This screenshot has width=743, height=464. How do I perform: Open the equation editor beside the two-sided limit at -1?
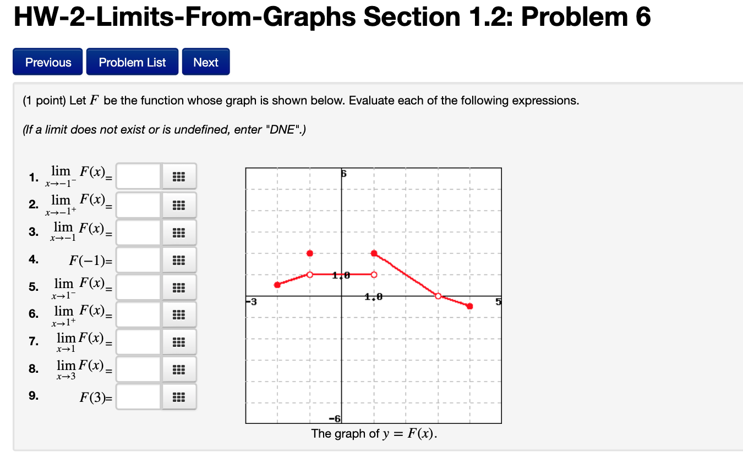[x=179, y=232]
